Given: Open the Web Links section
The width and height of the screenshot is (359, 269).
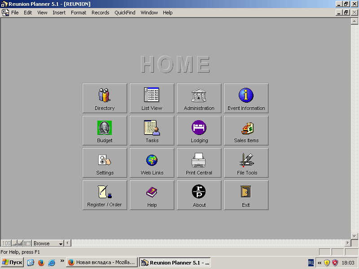Looking at the screenshot, I should 152,163.
